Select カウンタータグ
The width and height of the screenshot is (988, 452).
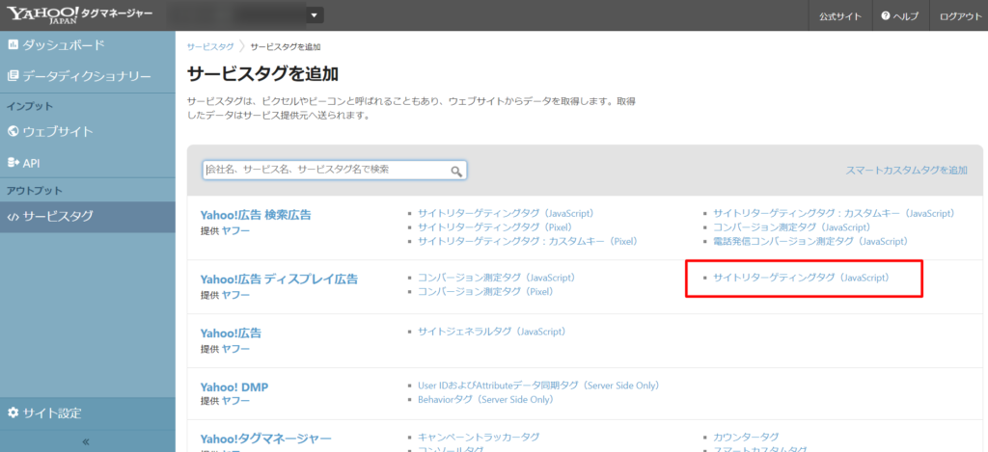click(x=746, y=437)
